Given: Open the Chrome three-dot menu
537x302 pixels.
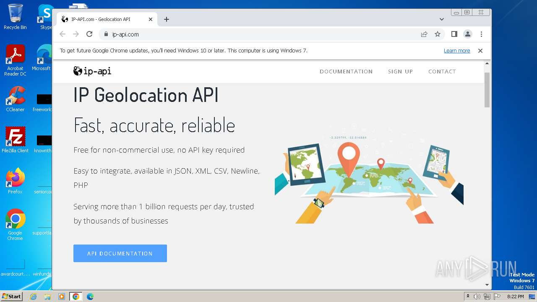Looking at the screenshot, I should tap(481, 34).
